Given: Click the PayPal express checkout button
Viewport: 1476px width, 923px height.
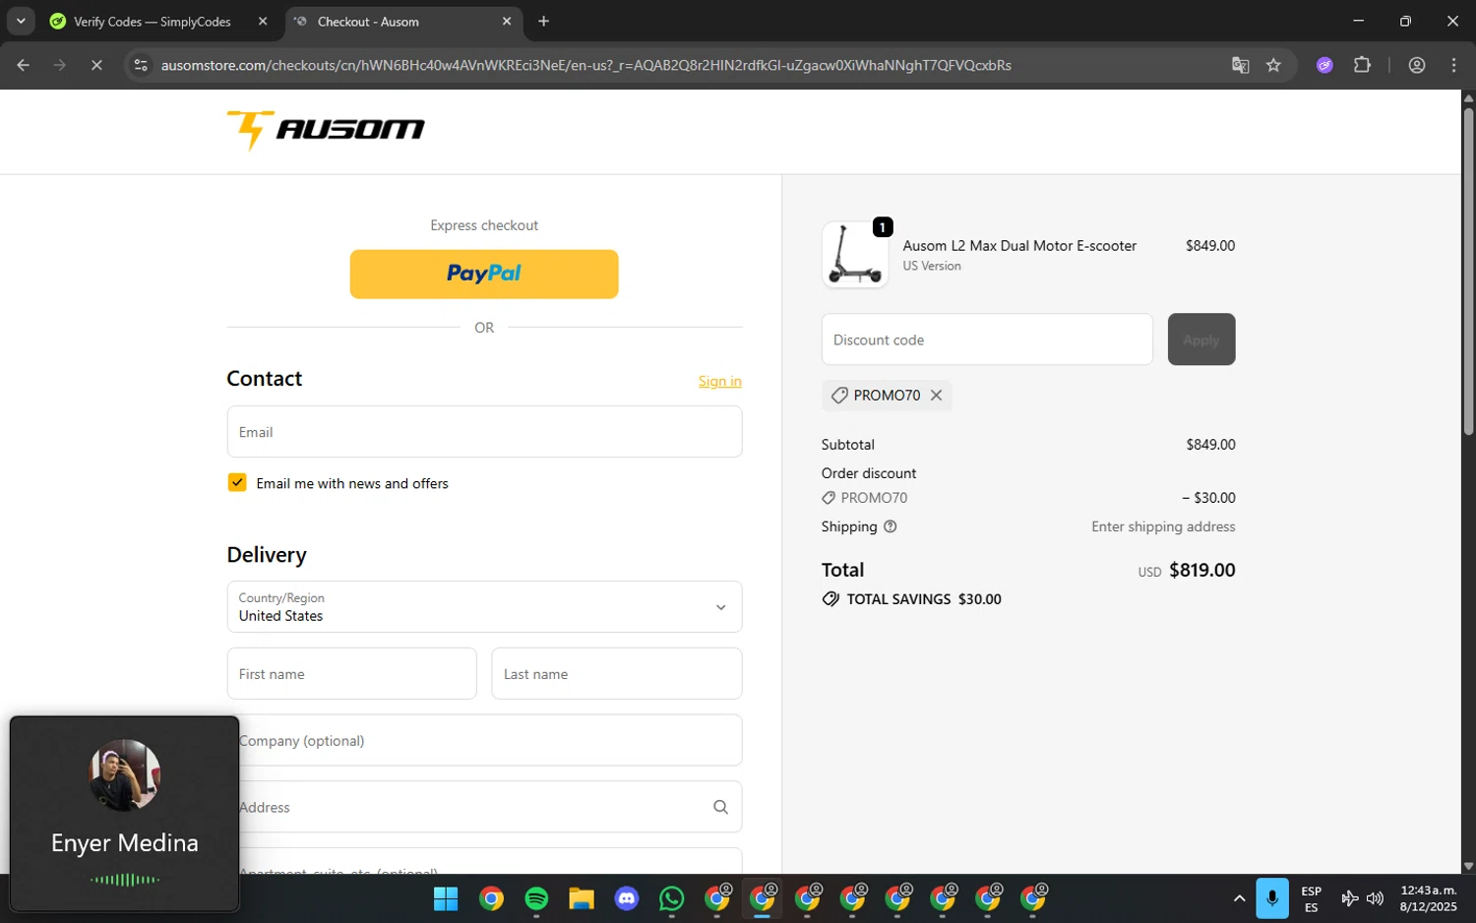Looking at the screenshot, I should (x=484, y=274).
